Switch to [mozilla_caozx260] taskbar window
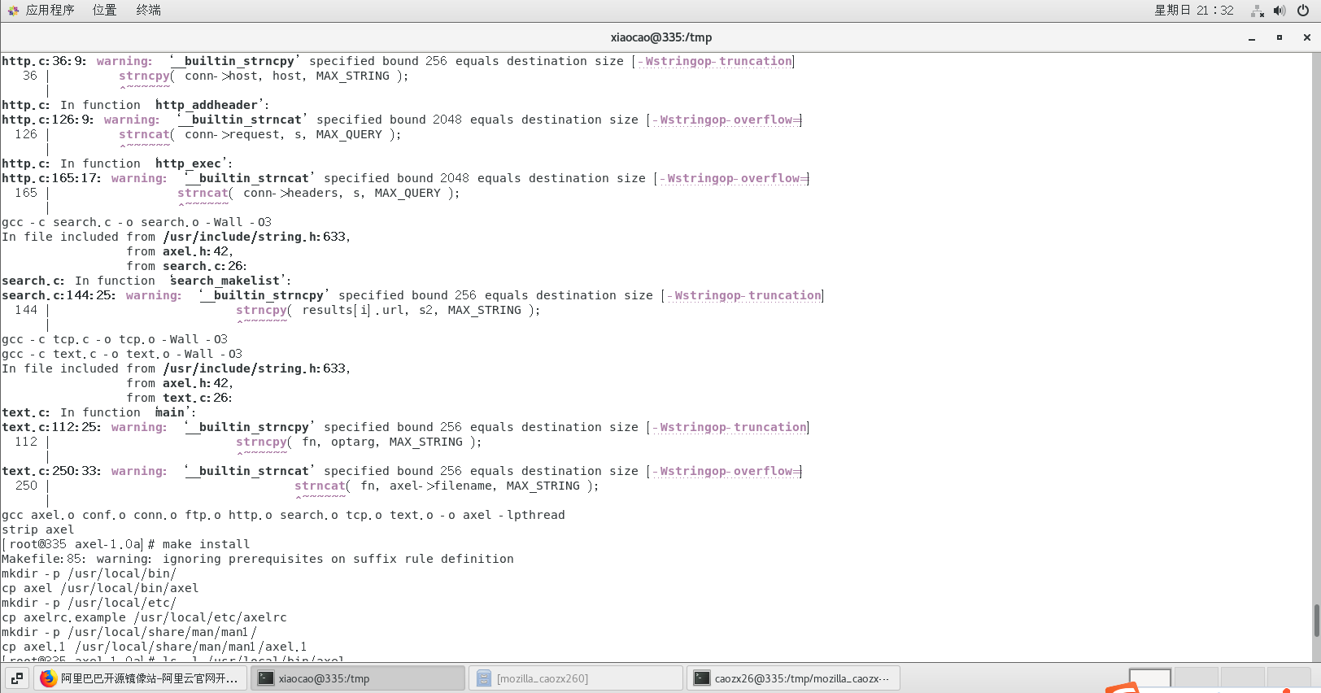Screen dimensions: 1321x693 [576, 678]
